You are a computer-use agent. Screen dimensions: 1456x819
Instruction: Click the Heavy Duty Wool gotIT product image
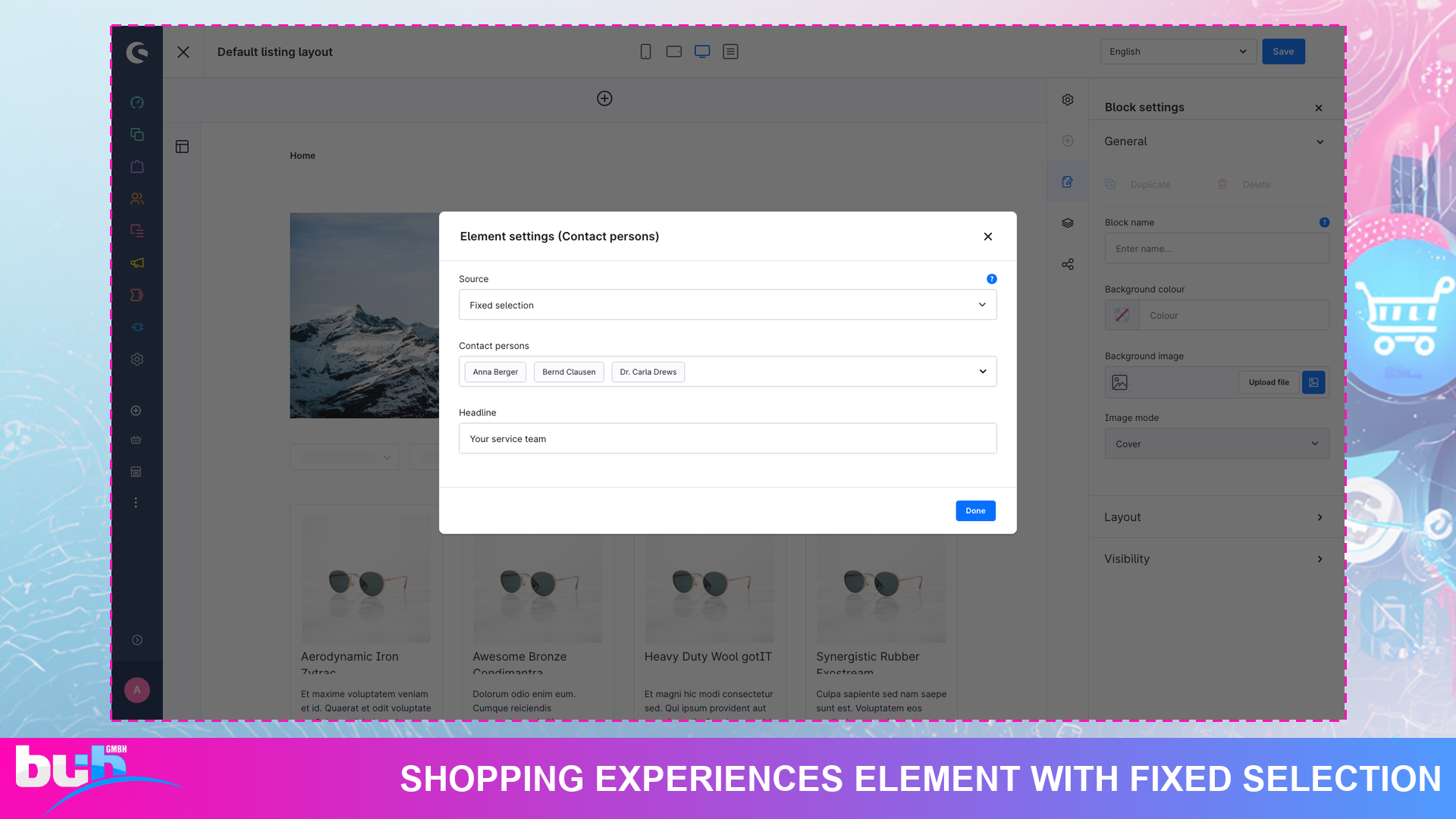pyautogui.click(x=709, y=588)
